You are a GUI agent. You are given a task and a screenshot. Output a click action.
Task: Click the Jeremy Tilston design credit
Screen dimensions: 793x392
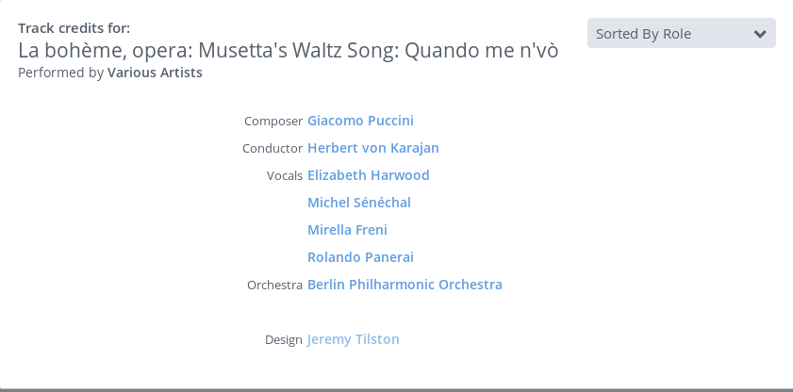point(353,339)
